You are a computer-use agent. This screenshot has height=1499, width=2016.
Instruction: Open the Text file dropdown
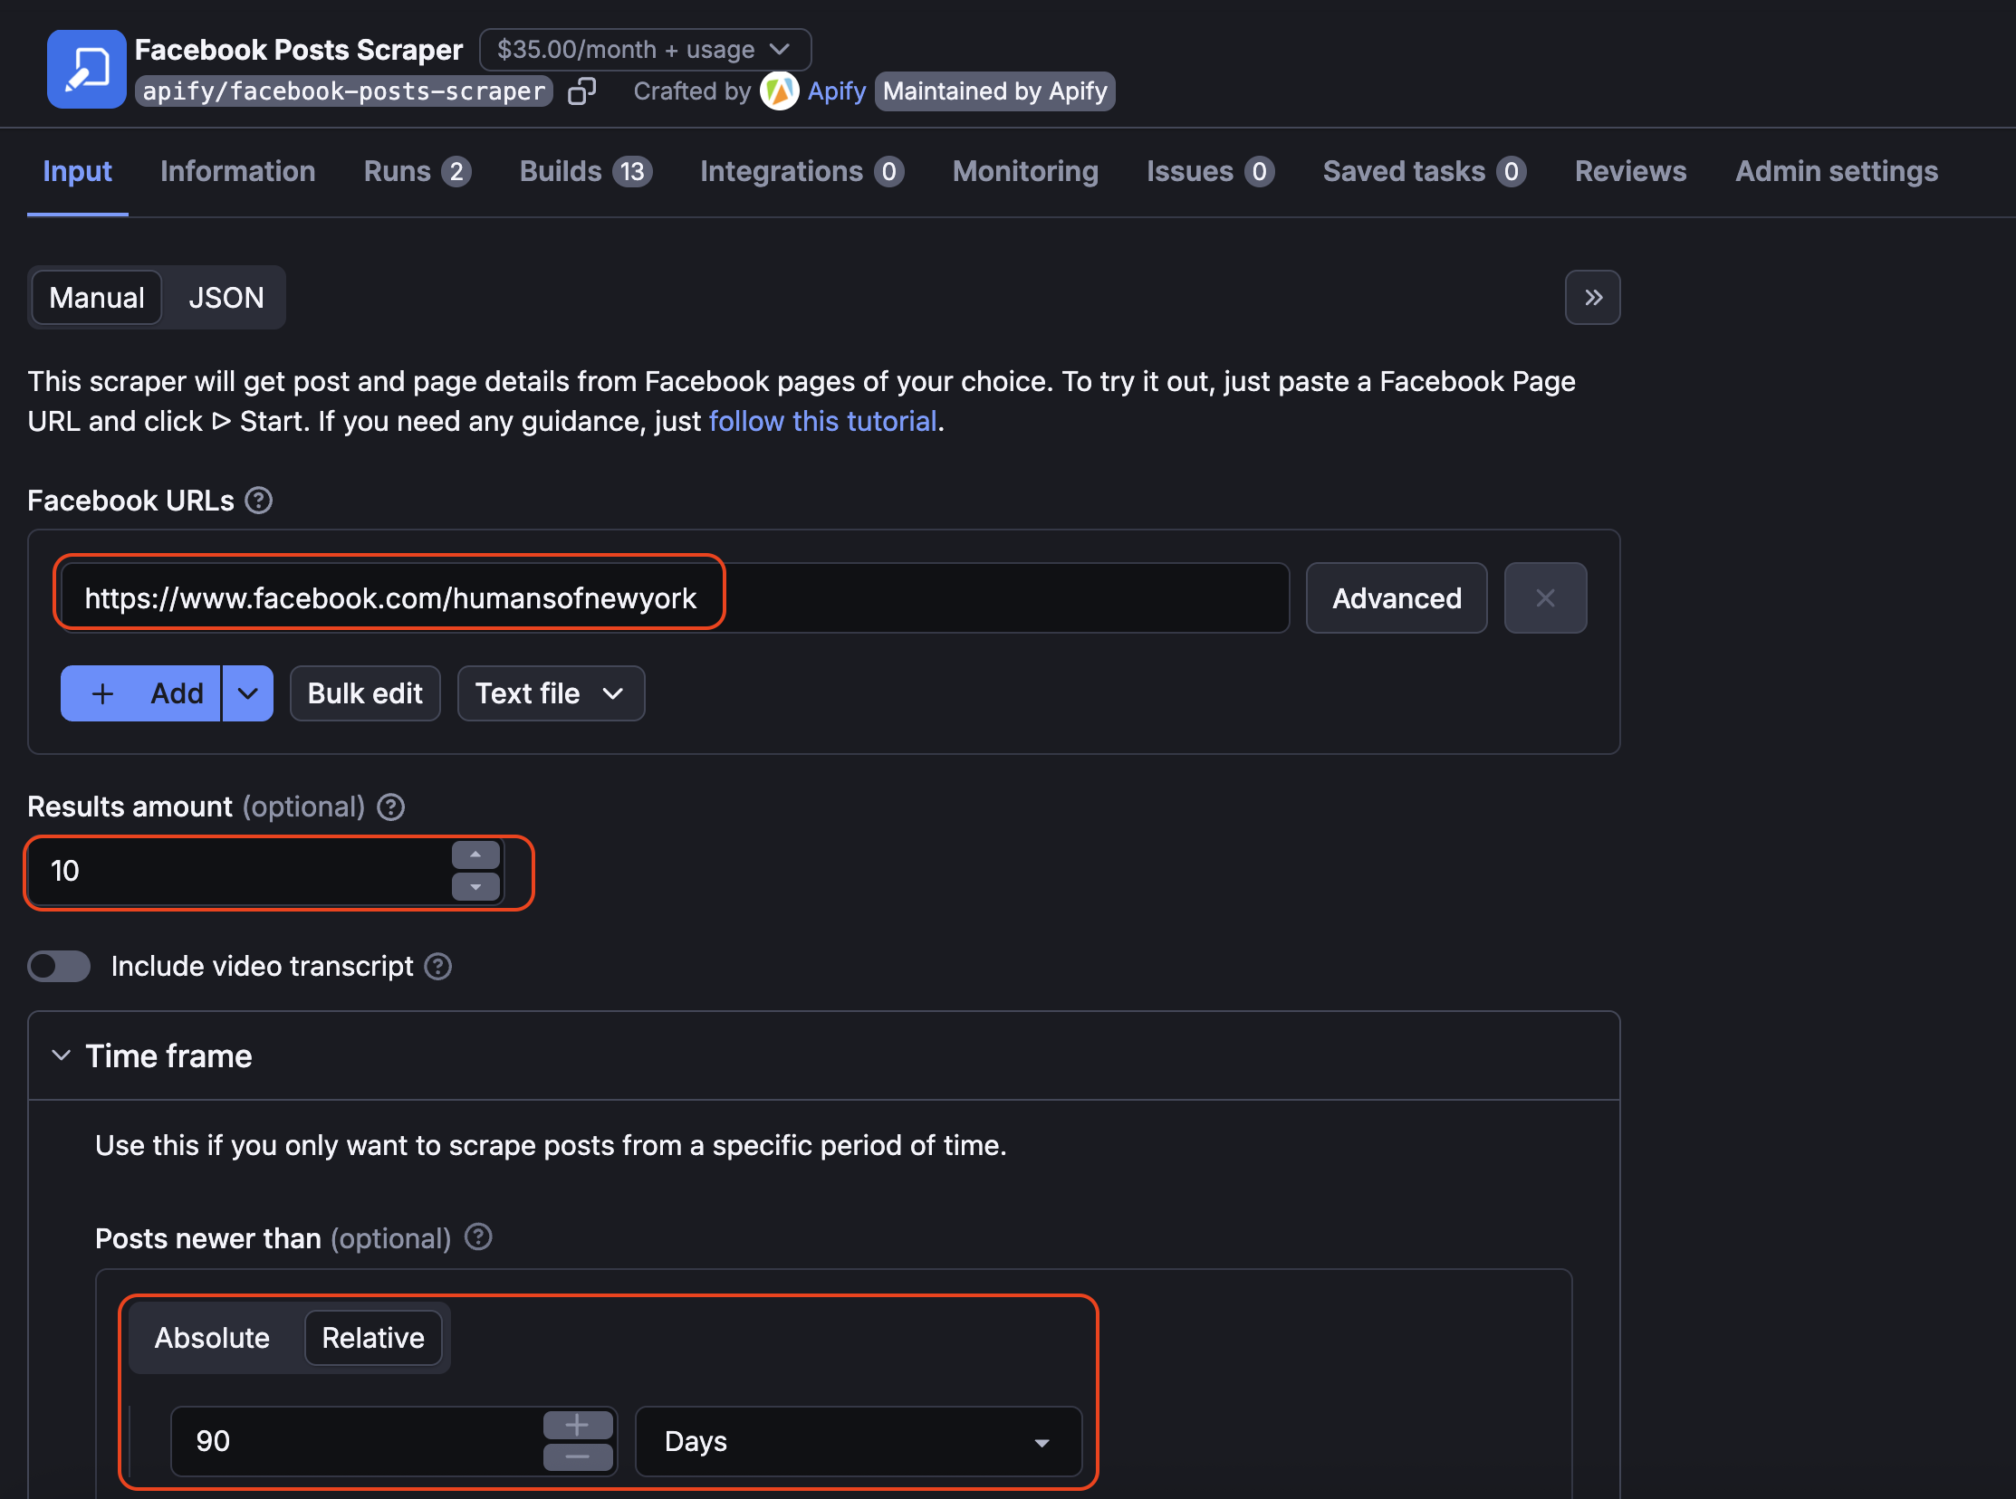551,693
